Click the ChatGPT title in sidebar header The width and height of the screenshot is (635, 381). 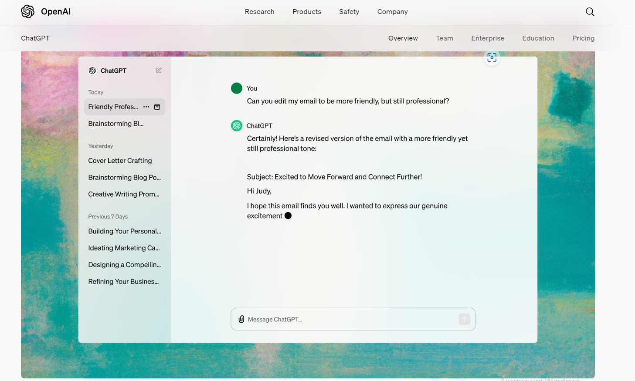click(114, 71)
